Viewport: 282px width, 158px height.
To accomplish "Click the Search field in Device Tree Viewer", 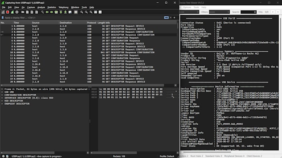I will tap(247, 12).
